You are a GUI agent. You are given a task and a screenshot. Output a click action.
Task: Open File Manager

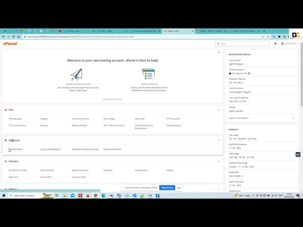[15, 119]
